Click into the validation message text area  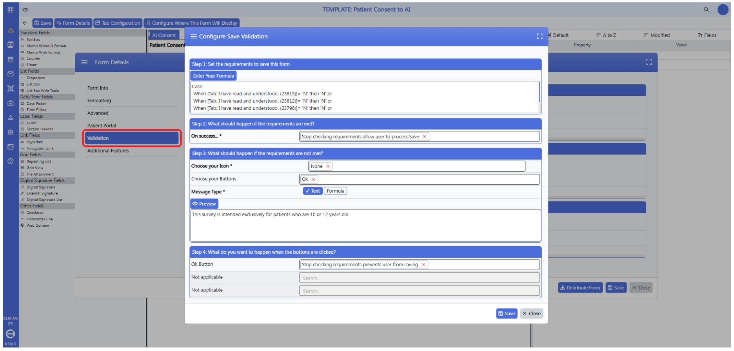(x=365, y=226)
